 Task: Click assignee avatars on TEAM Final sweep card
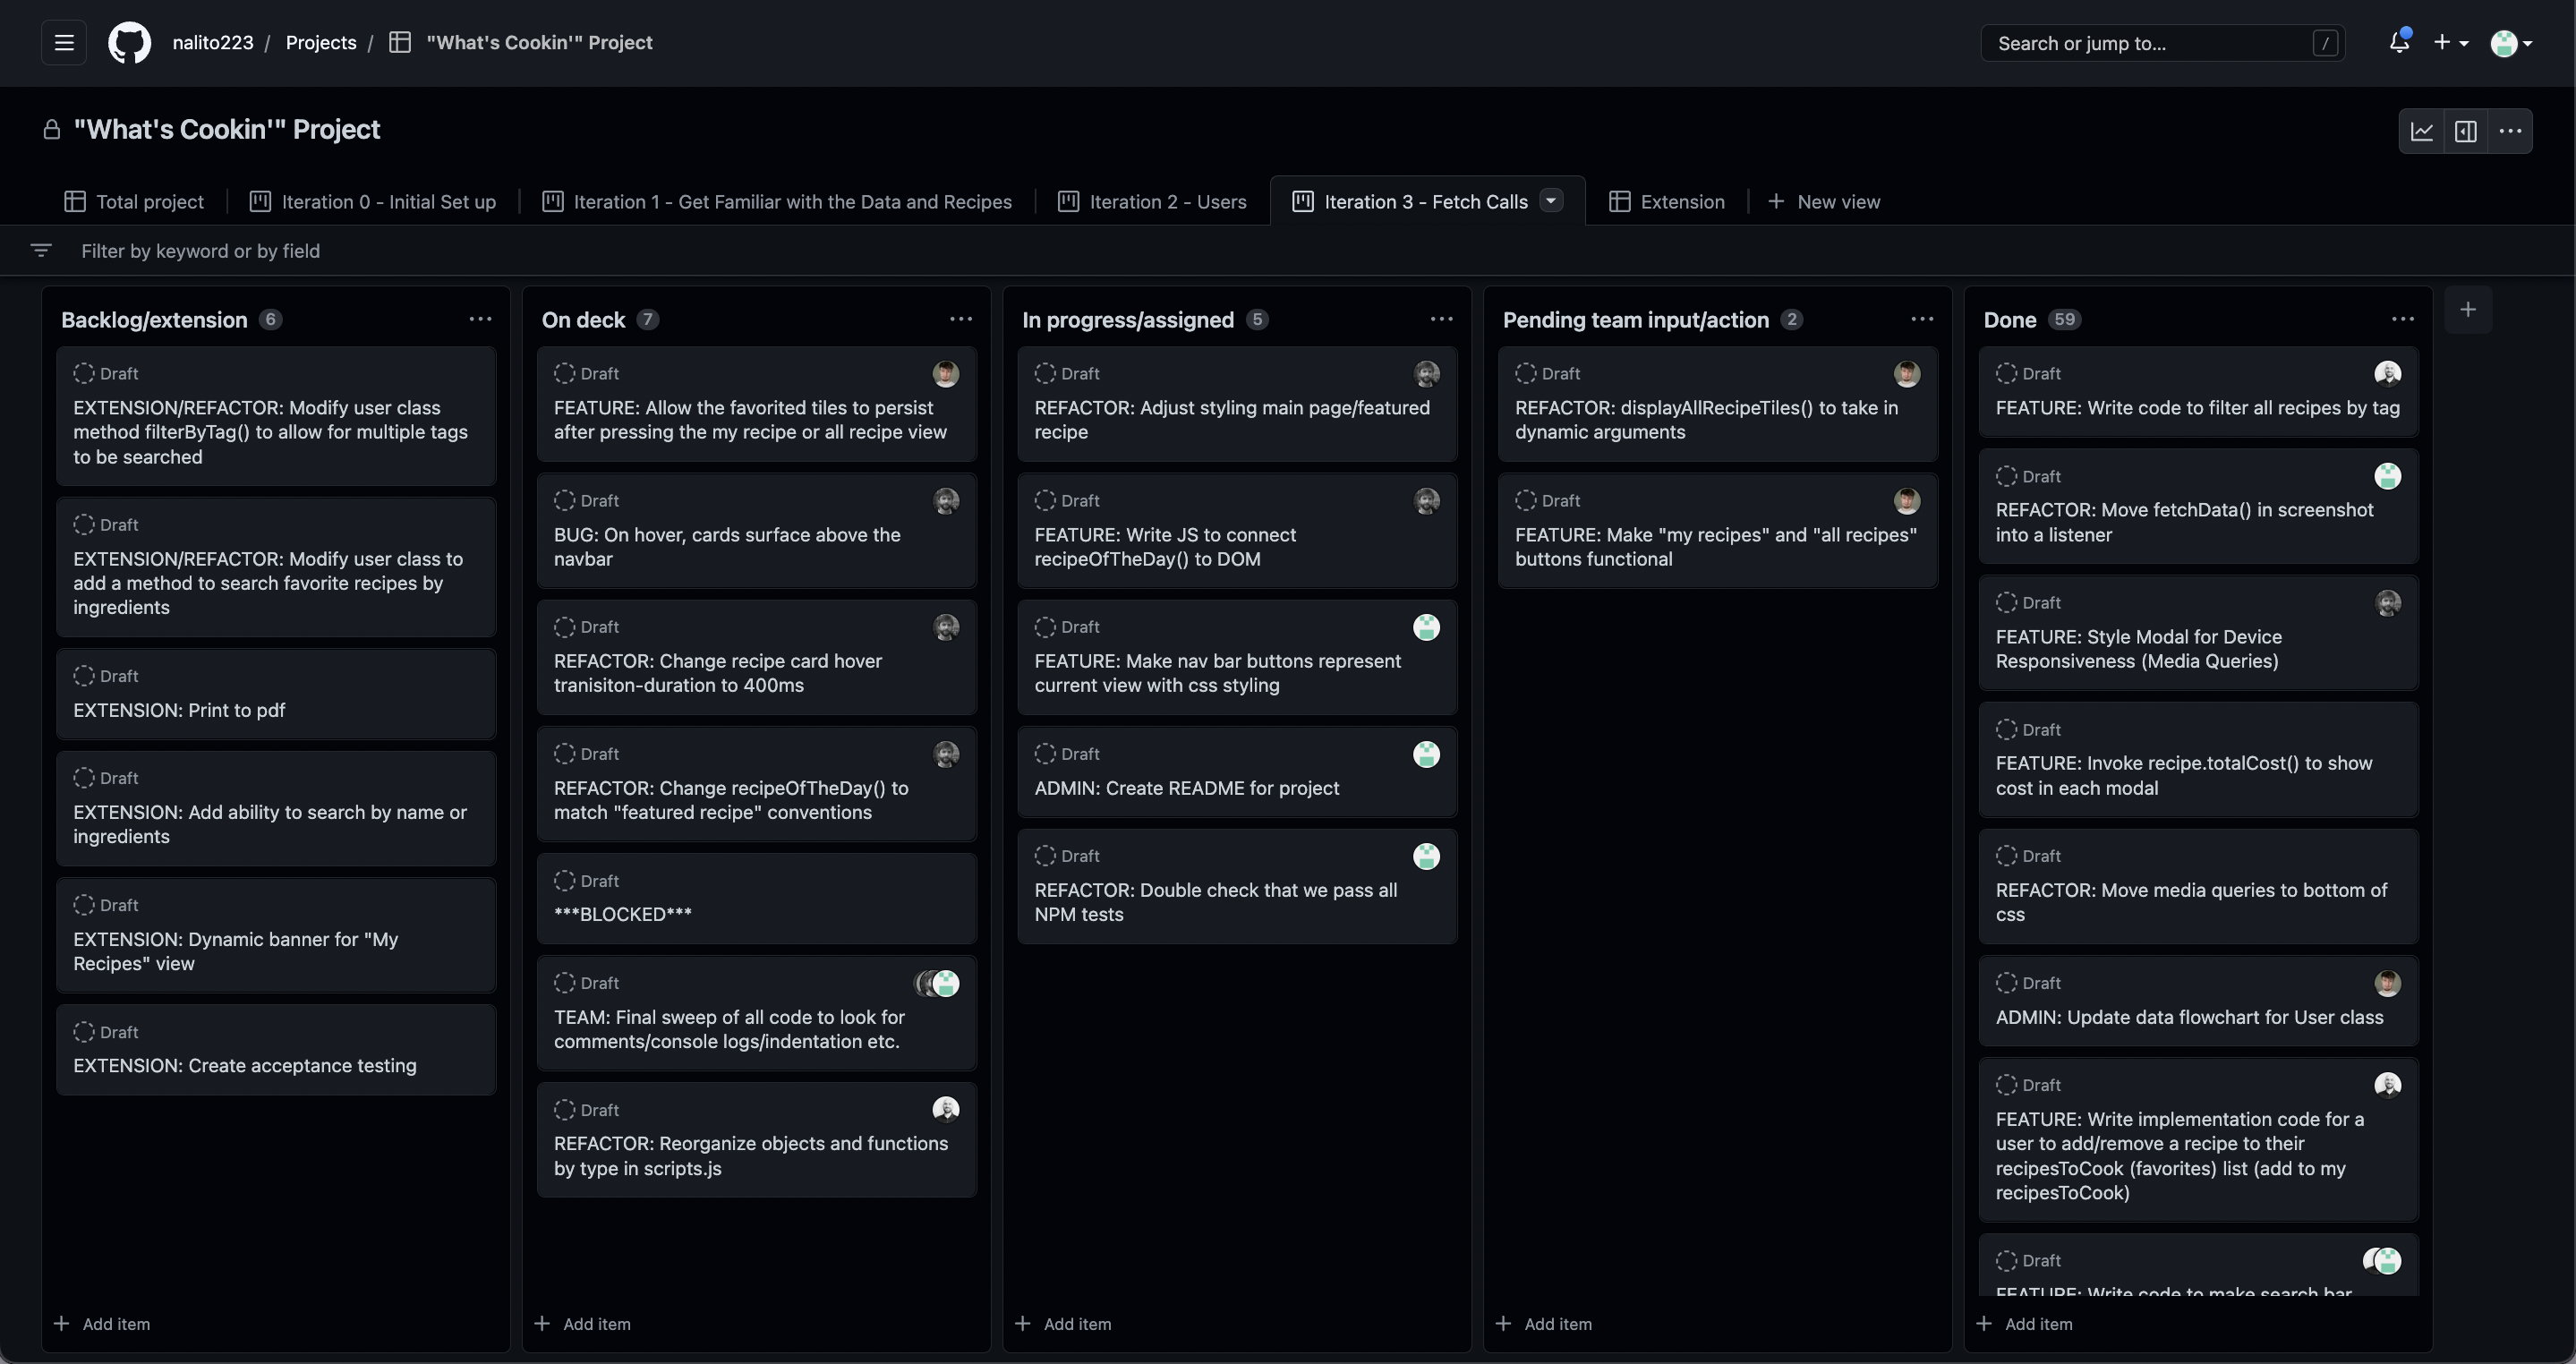(938, 983)
